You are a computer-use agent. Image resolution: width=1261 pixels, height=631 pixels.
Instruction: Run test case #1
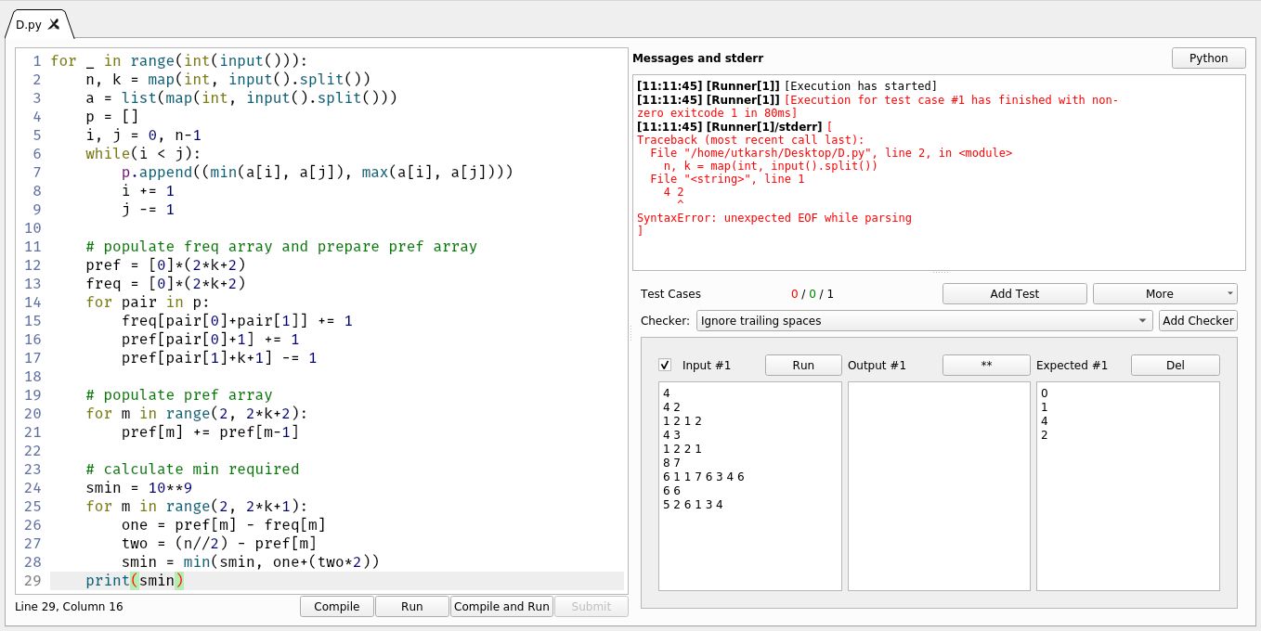pyautogui.click(x=802, y=365)
